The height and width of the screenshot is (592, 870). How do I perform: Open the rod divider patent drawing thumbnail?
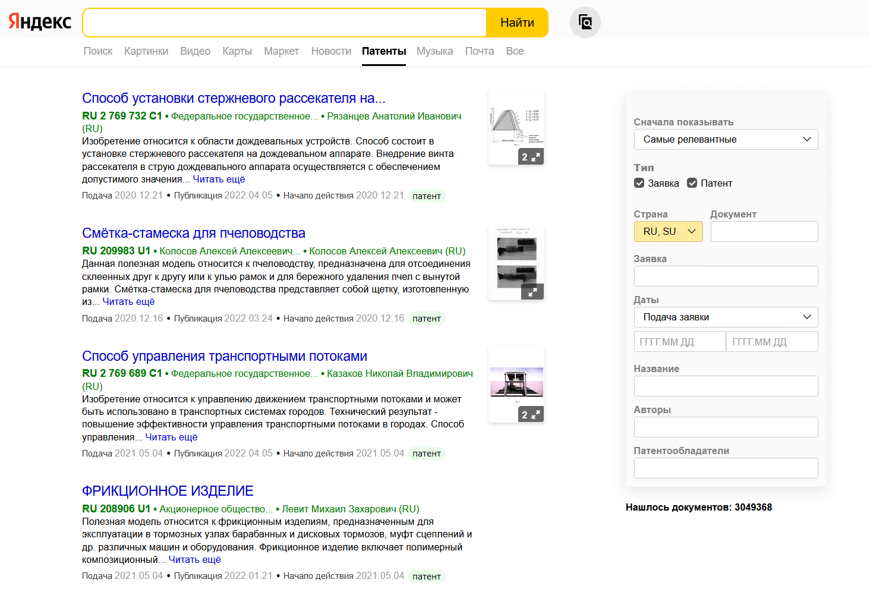click(x=516, y=127)
